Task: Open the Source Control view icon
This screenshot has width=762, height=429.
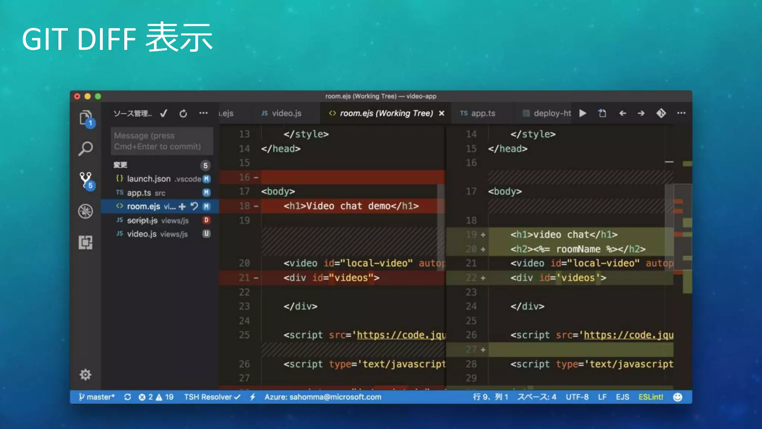Action: (x=86, y=181)
